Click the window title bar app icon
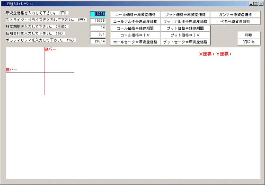 [4, 3]
